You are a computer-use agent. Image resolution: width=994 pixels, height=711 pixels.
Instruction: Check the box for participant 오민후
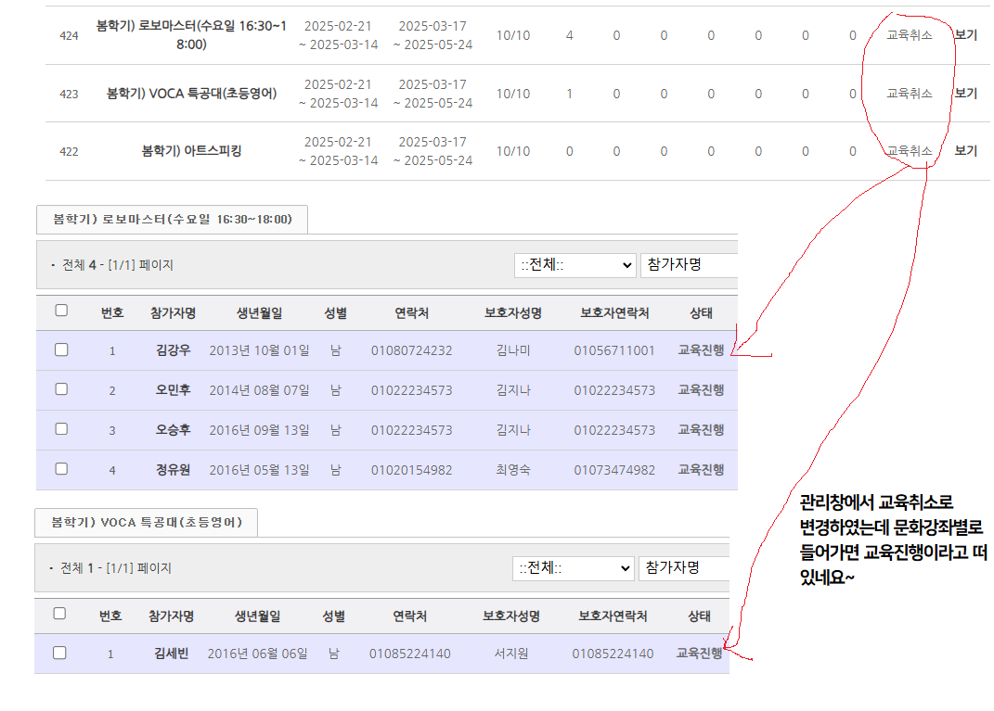pos(61,389)
